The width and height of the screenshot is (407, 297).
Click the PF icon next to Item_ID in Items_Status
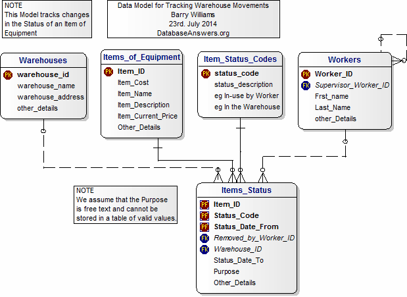tap(204, 205)
